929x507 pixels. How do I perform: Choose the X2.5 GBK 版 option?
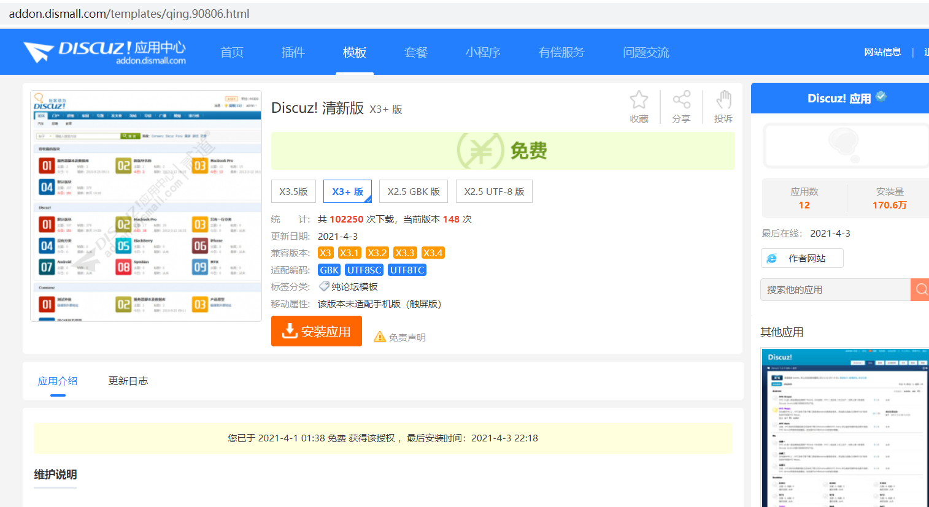(414, 191)
